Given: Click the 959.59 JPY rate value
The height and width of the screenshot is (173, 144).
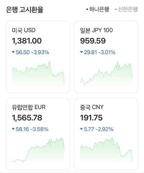Looking at the screenshot, I should coord(93,41).
